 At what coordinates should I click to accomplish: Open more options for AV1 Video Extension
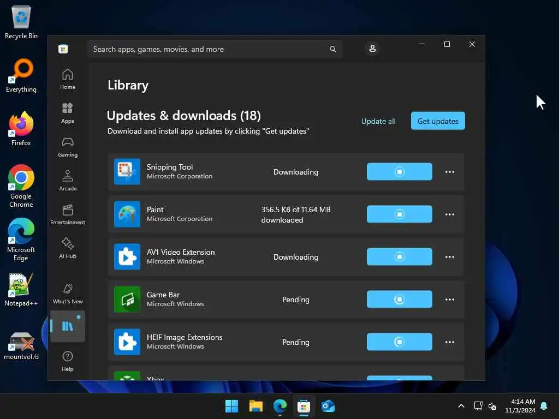(x=450, y=256)
